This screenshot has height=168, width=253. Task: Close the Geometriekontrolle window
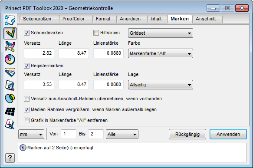242,8
